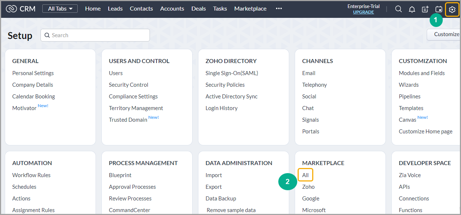Open Telephony channel settings
This screenshot has height=215, width=461.
[314, 85]
